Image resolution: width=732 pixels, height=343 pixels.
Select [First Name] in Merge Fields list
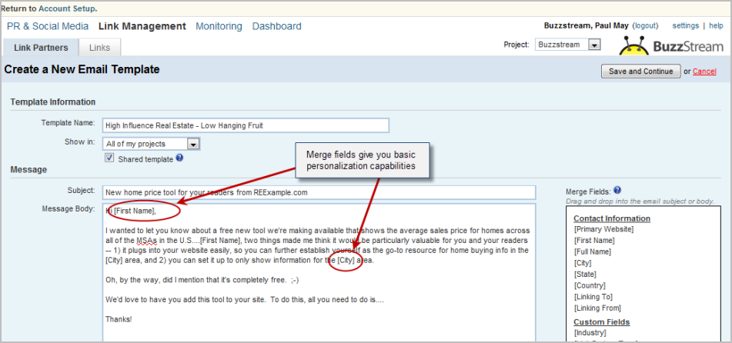593,241
